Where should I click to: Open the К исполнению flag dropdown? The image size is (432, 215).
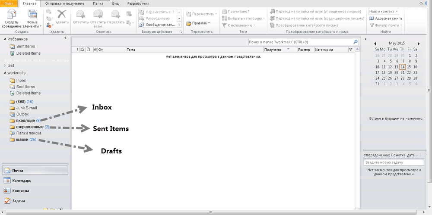[x=238, y=25]
